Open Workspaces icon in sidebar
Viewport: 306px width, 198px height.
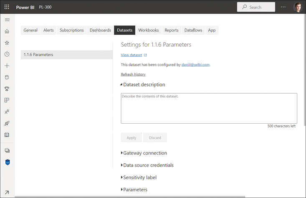tap(7, 150)
